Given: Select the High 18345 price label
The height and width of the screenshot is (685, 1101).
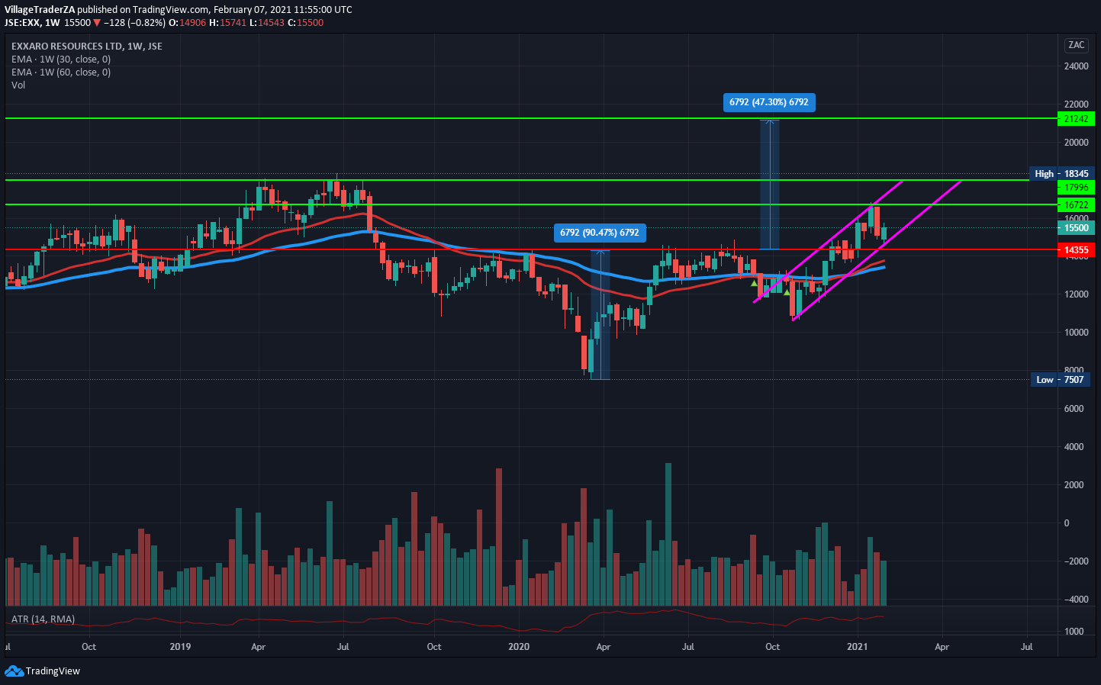Looking at the screenshot, I should [1061, 174].
